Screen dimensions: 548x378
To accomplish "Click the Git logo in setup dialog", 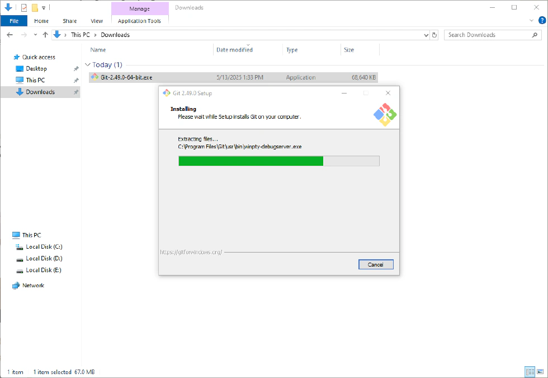I will pyautogui.click(x=385, y=114).
